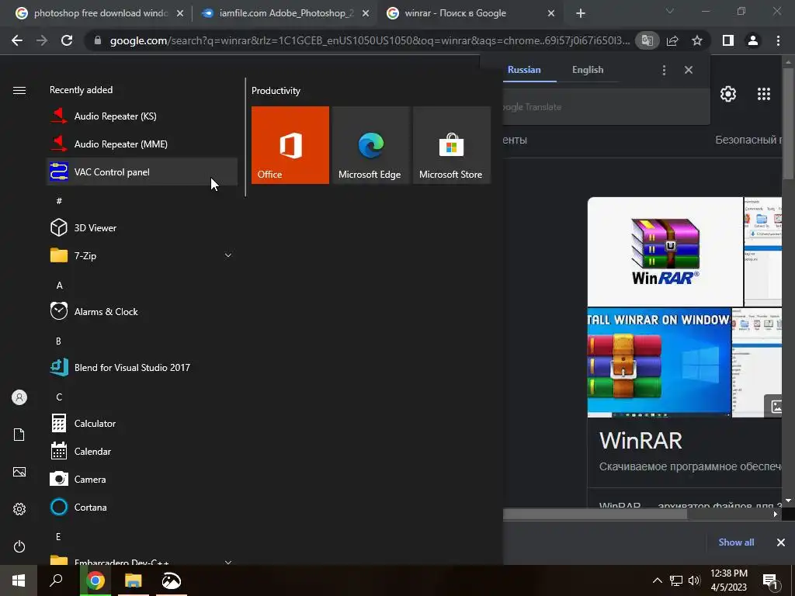Open VAC Control panel entry

pyautogui.click(x=142, y=172)
